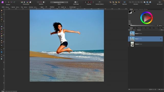Apply Auto Colours enhancement
Viewport: 164px width, 92px height.
[27, 2]
